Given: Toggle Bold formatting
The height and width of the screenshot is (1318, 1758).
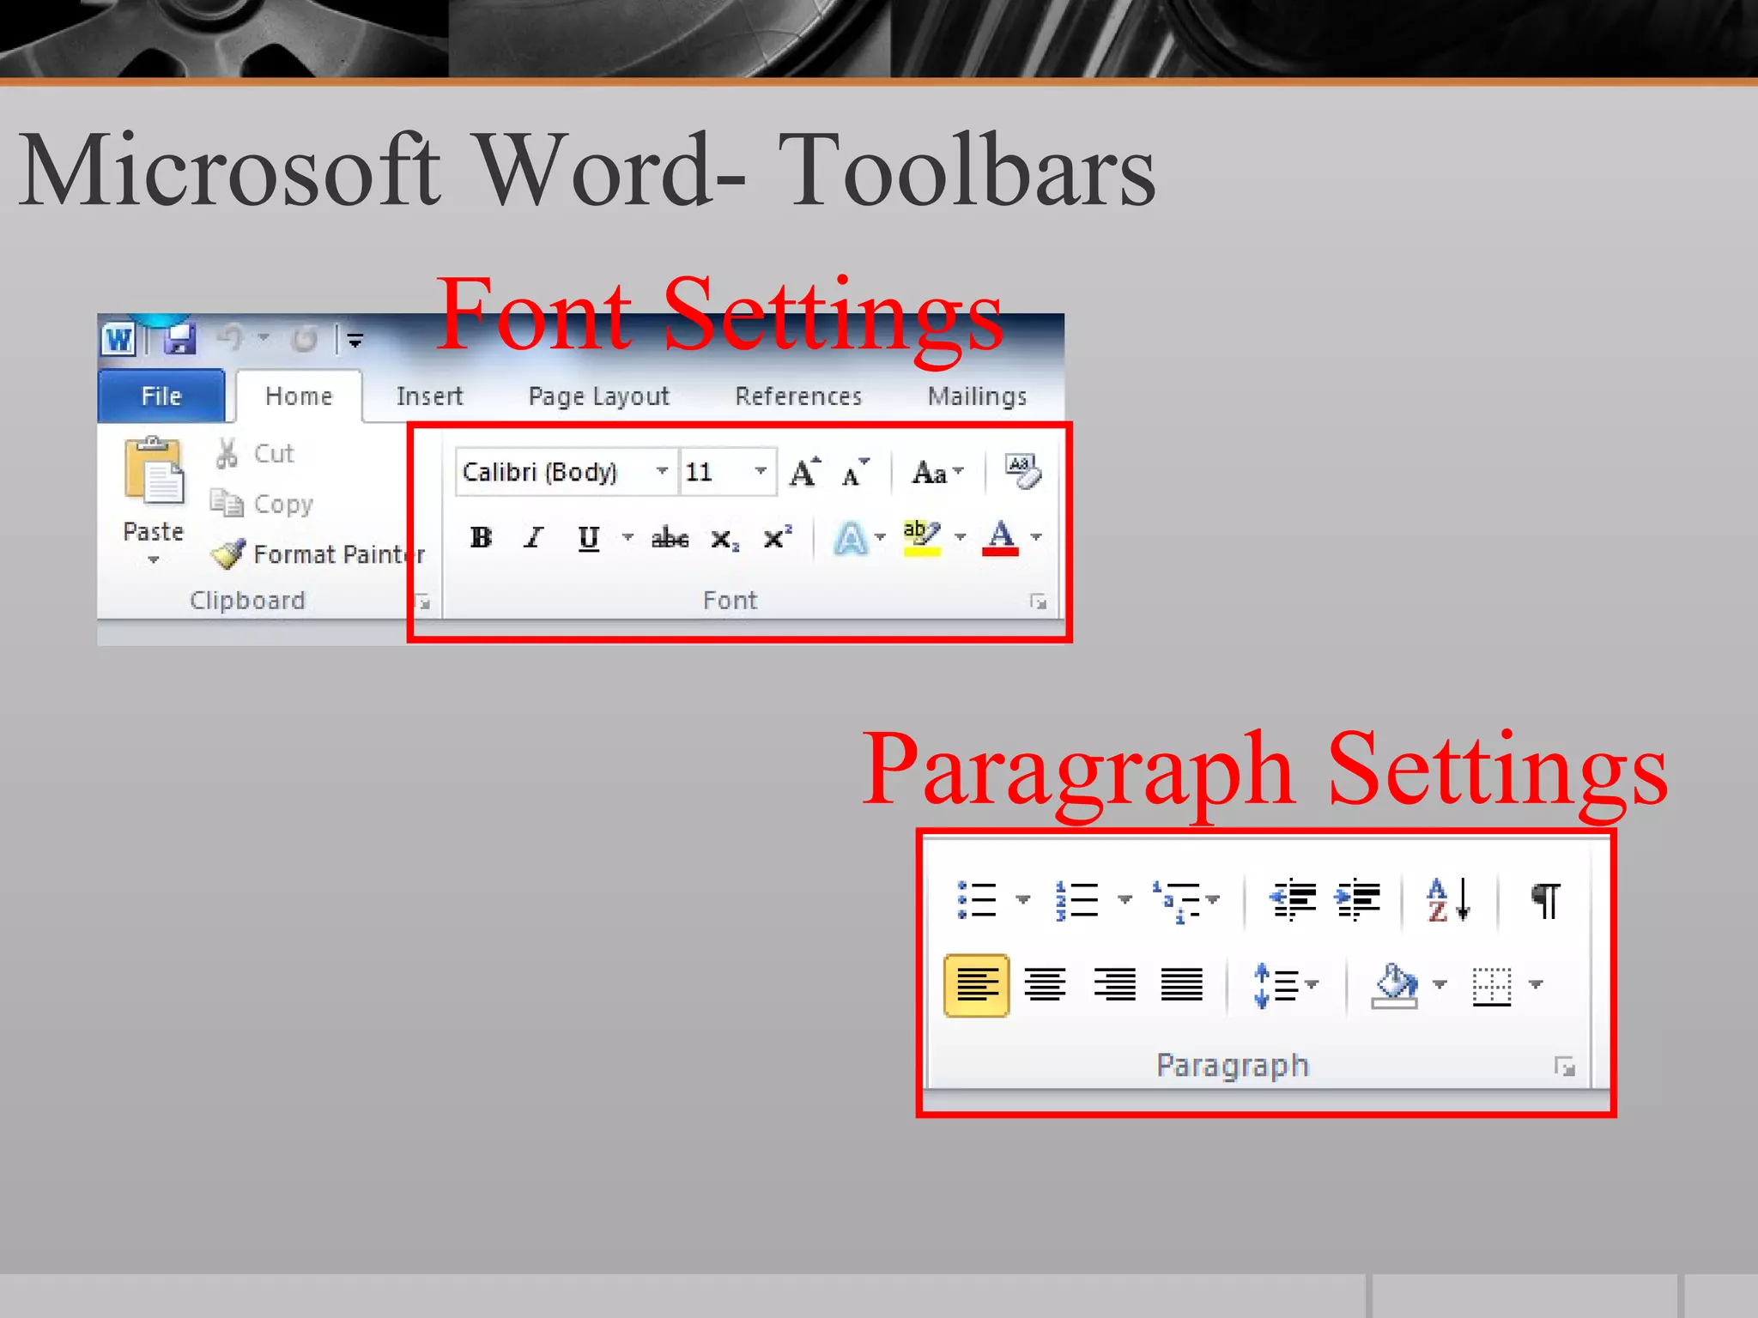Looking at the screenshot, I should tap(481, 538).
